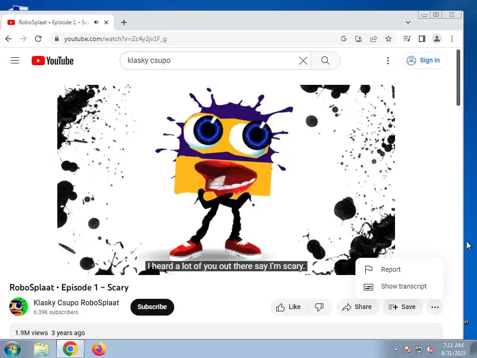Mute the tab via speaker icon
This screenshot has height=358, width=477.
point(96,22)
